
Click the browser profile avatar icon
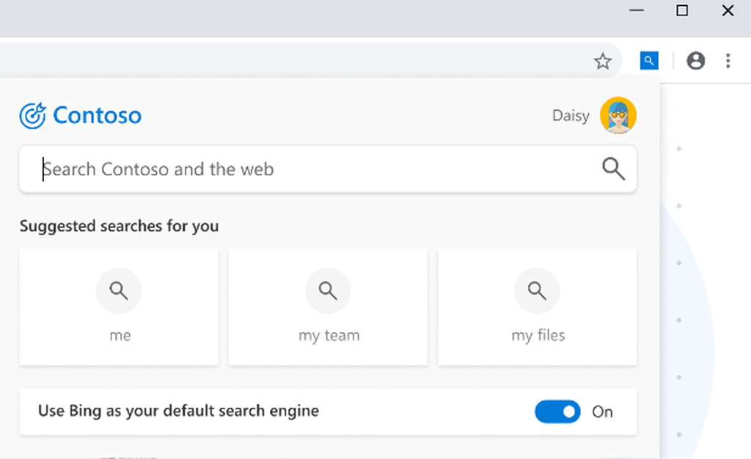(695, 61)
